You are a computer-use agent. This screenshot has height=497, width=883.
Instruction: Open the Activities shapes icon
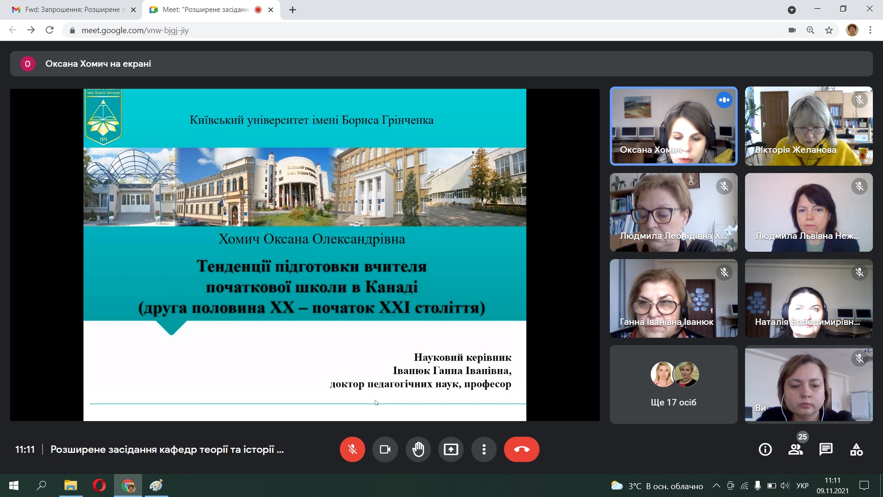tap(856, 449)
